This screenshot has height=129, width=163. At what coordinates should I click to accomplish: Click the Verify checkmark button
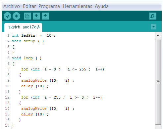tap(7, 16)
